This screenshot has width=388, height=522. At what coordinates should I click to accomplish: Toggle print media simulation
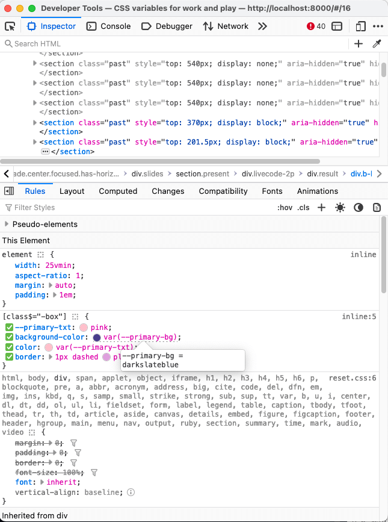pyautogui.click(x=377, y=208)
